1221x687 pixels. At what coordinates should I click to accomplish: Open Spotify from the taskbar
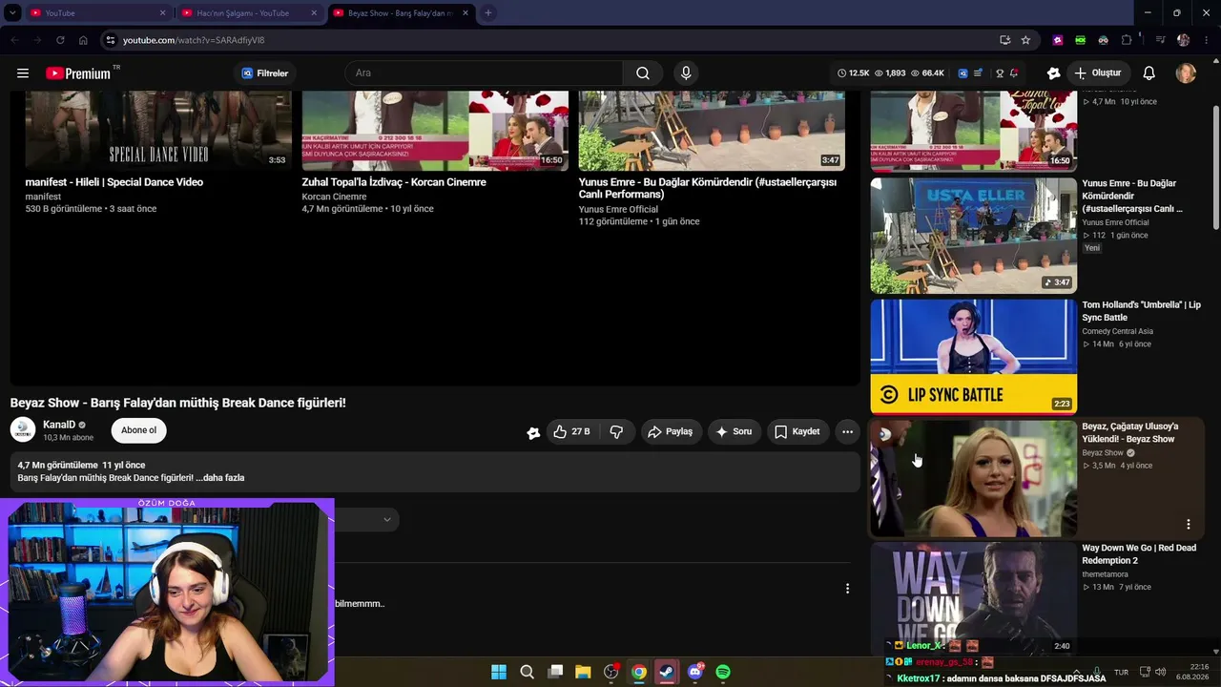[x=723, y=672]
